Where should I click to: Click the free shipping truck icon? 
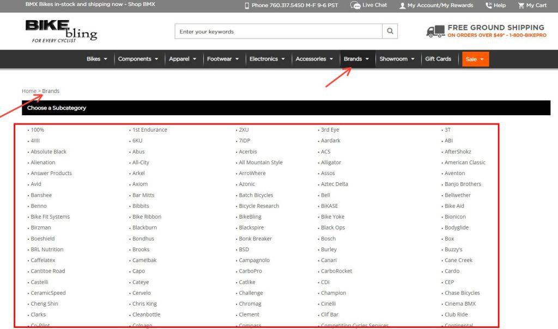tap(435, 32)
